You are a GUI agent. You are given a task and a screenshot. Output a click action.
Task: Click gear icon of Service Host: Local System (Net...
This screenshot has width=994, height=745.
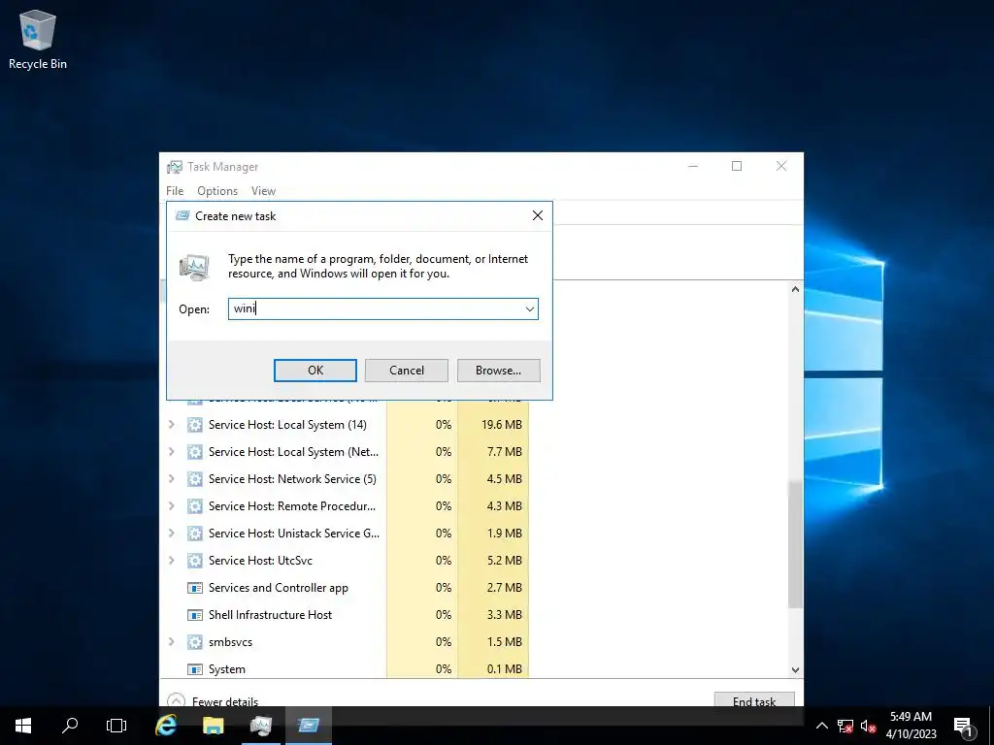click(194, 452)
